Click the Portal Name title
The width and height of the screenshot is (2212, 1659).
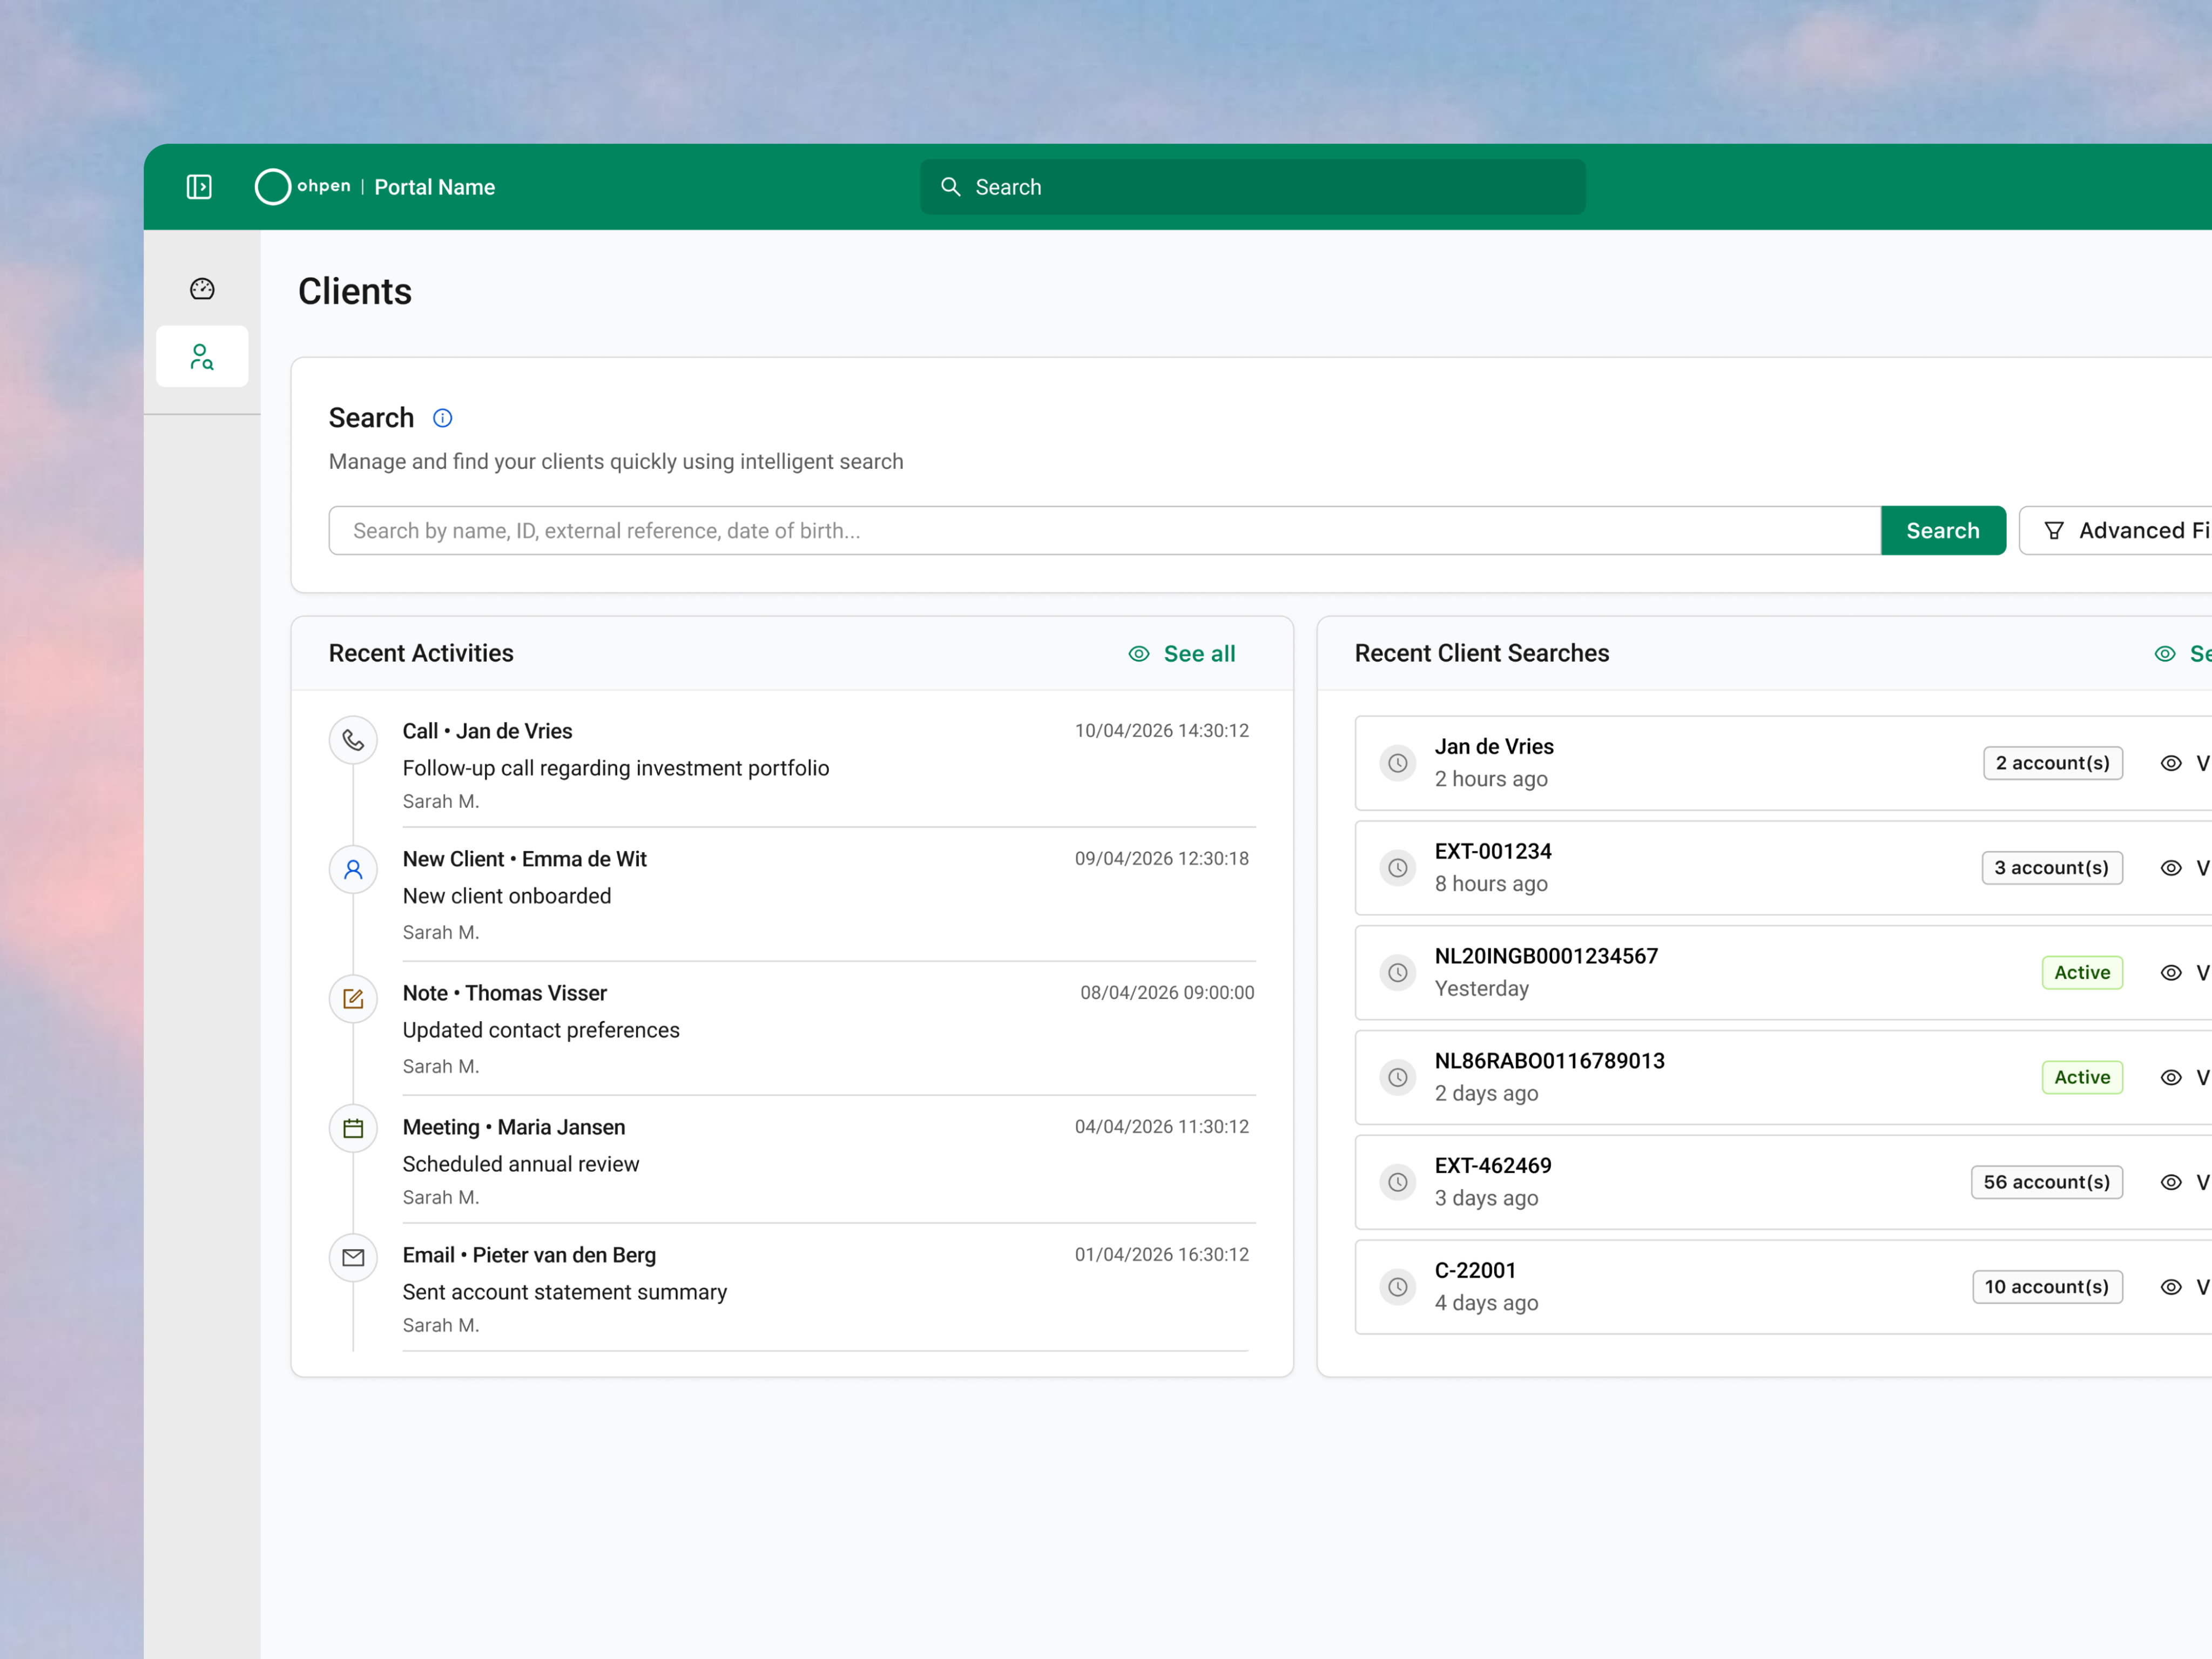tap(434, 187)
